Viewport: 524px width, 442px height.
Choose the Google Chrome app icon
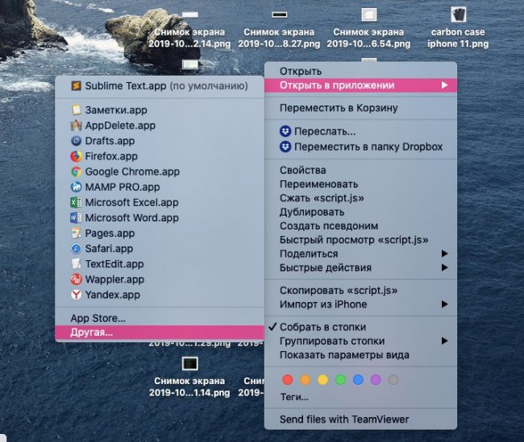click(76, 171)
